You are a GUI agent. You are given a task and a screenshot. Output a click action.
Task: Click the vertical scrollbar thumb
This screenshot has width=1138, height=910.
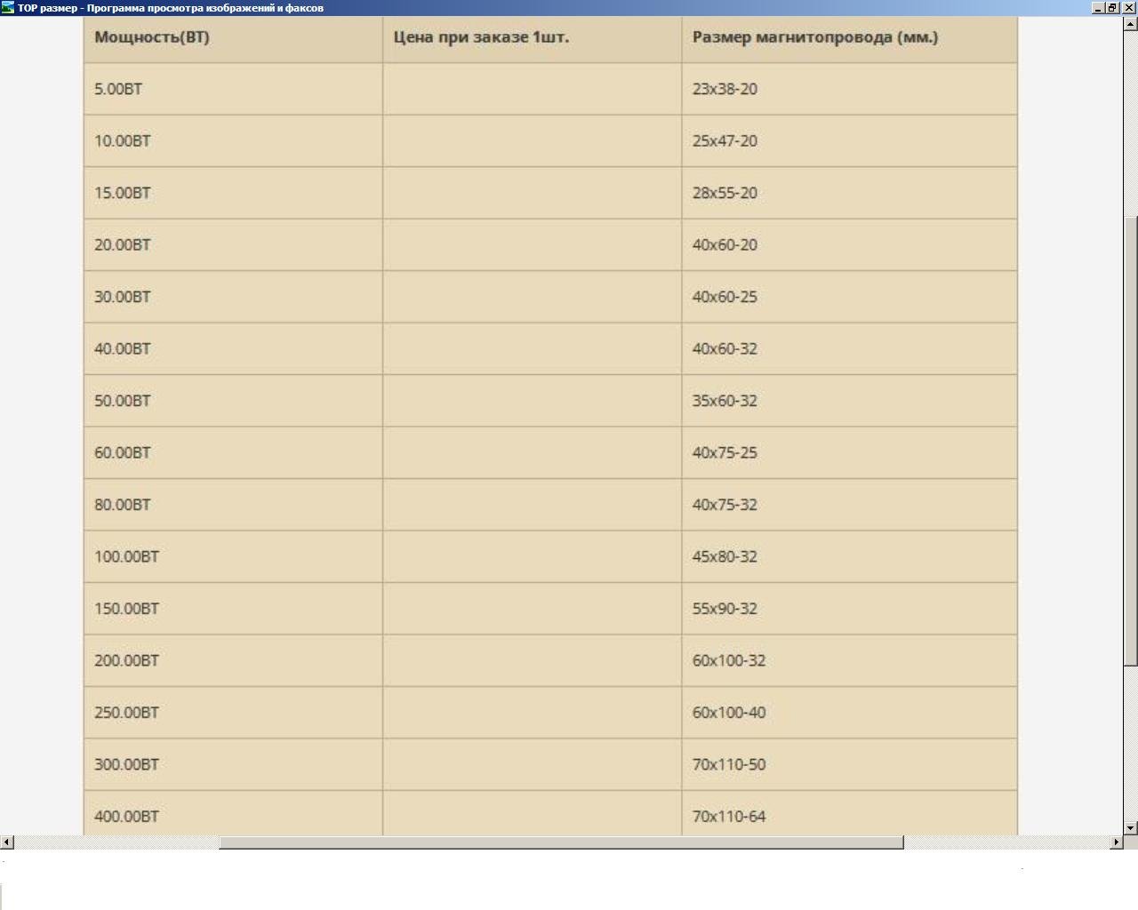(1130, 440)
